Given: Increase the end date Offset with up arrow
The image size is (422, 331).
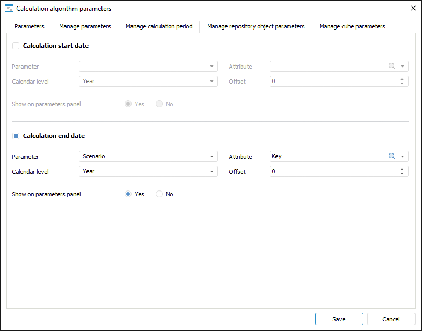Looking at the screenshot, I should [x=402, y=169].
